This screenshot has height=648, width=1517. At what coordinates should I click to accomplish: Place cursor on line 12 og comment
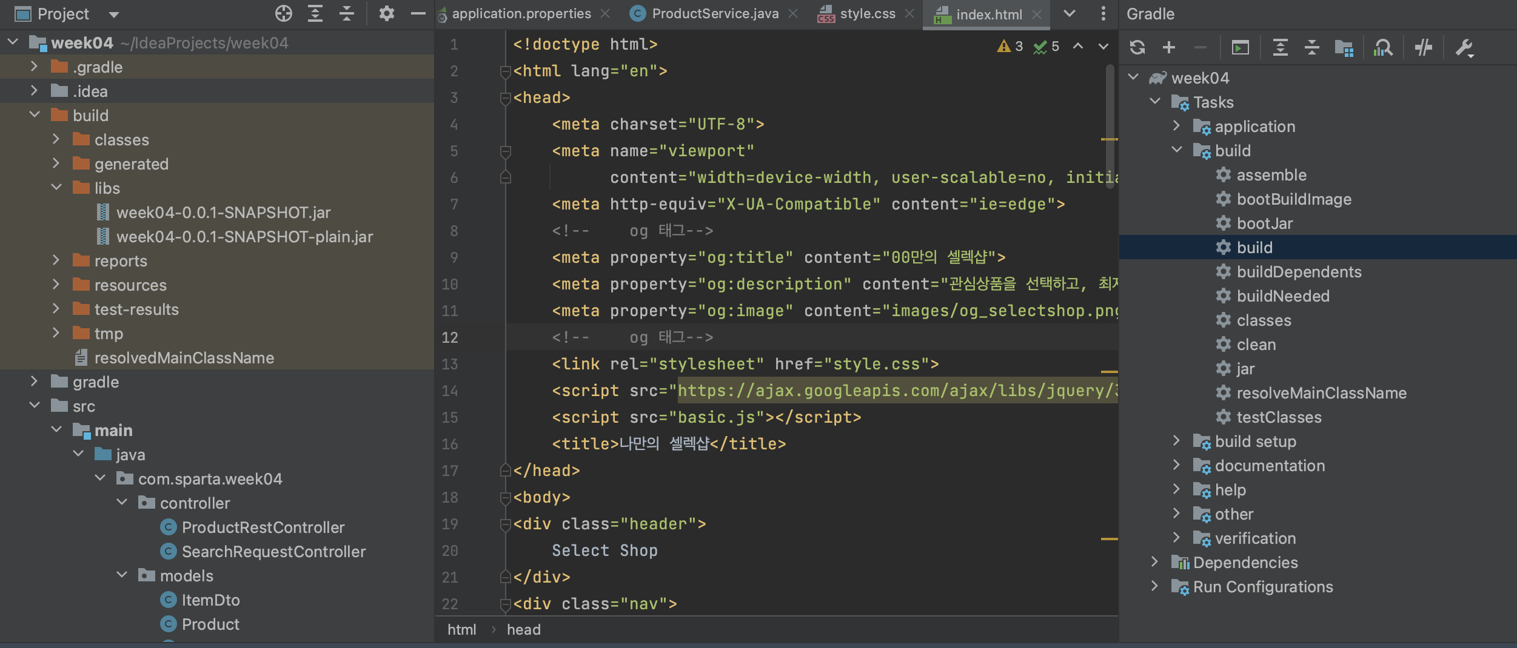tap(632, 337)
